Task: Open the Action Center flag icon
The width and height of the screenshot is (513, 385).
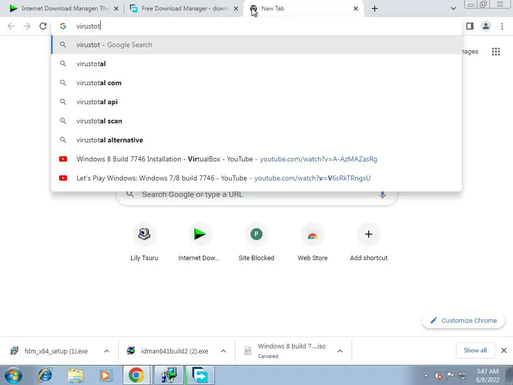Action: (x=450, y=375)
